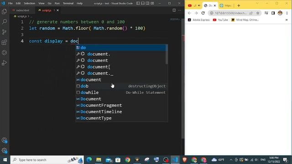292x164 pixels.
Task: Toggle the Chrome side panel
Action: (273, 13)
